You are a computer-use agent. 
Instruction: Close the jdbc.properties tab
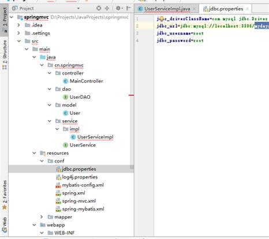coord(247,9)
